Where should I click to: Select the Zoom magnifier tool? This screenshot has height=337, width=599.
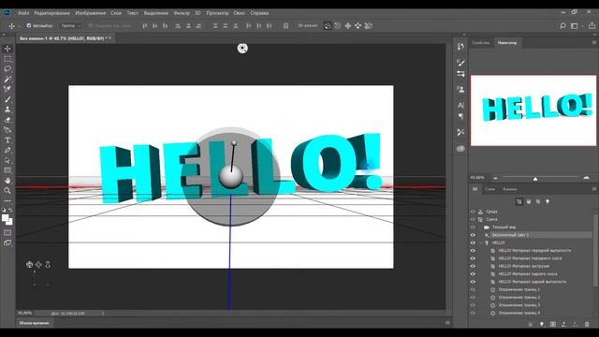(7, 190)
